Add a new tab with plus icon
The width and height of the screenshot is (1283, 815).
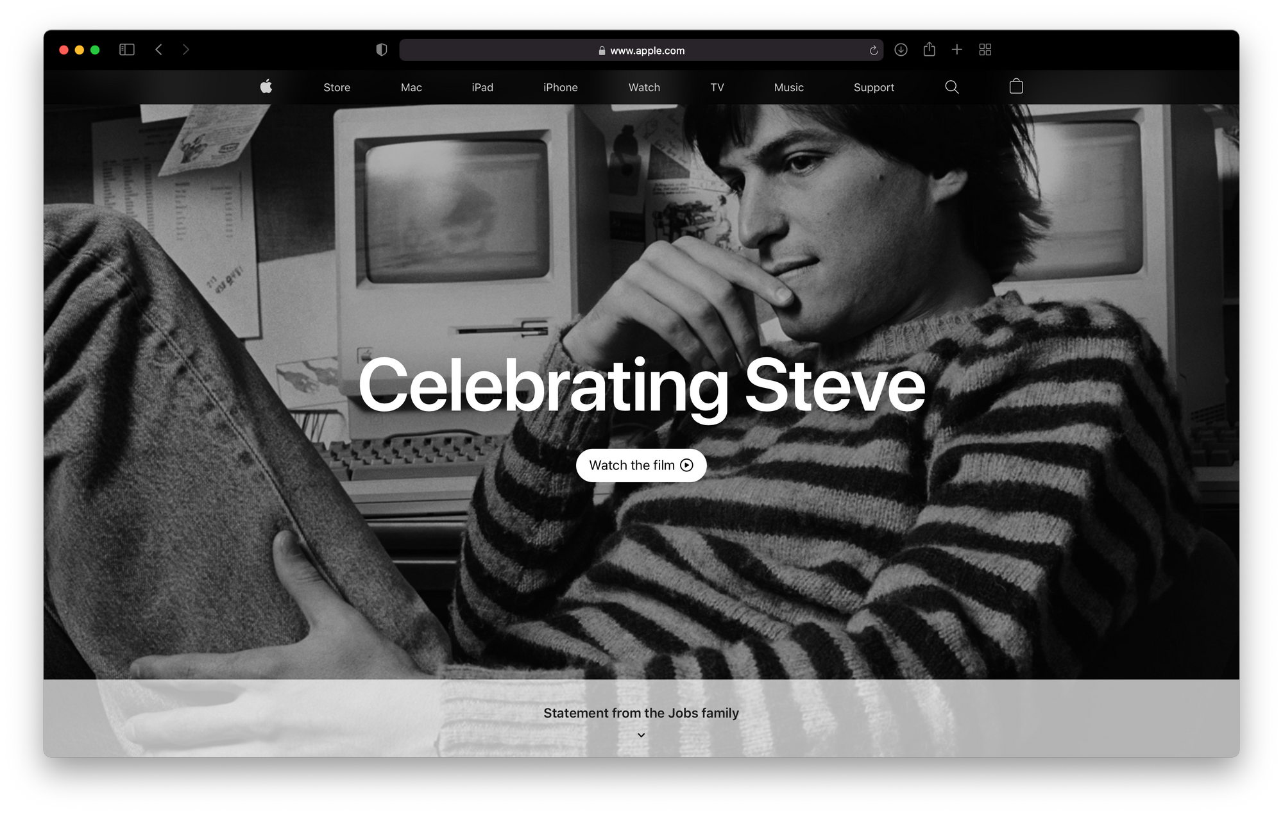click(956, 49)
